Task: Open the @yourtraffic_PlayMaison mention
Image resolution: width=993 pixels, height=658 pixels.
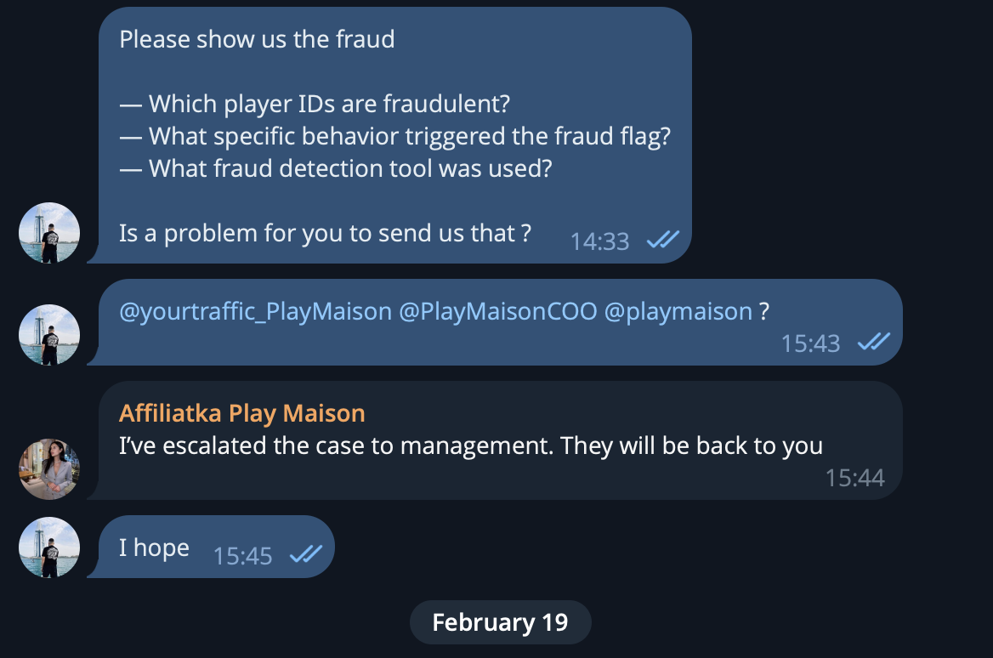Action: coord(255,312)
